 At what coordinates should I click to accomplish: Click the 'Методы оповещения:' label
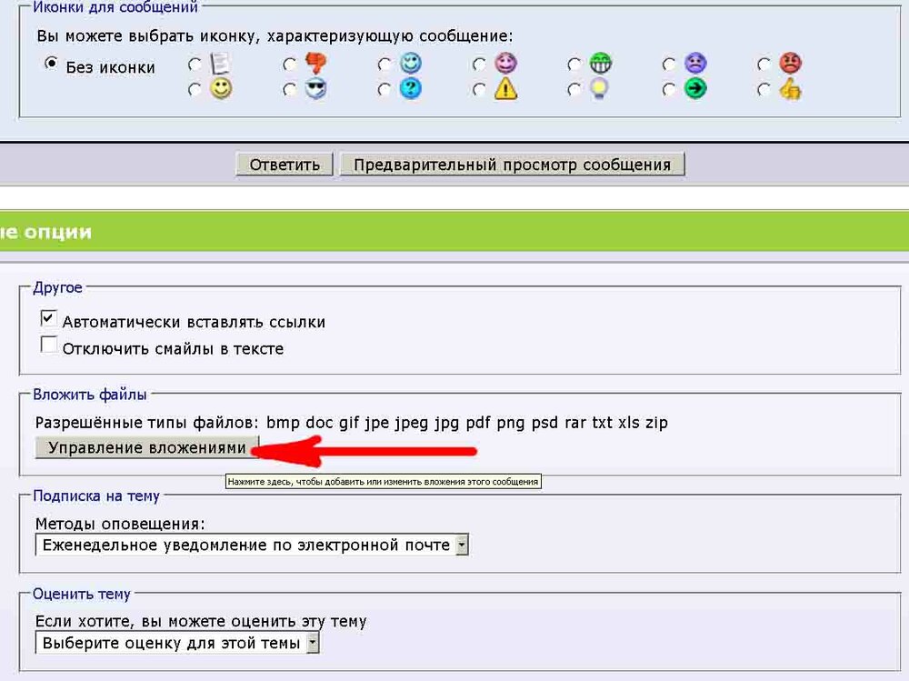point(120,524)
